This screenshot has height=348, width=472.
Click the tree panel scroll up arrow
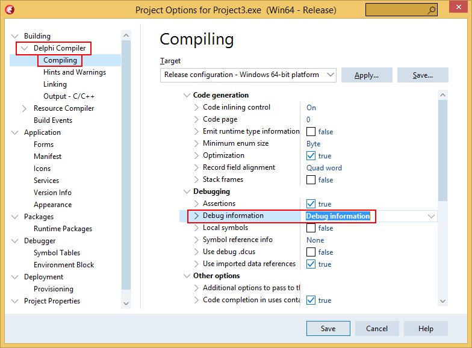[126, 35]
